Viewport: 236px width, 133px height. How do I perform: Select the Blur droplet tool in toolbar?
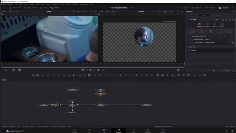pos(74,75)
